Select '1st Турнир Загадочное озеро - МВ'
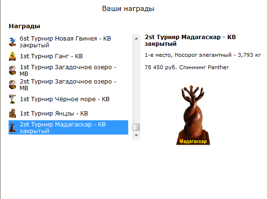The height and width of the screenshot is (199, 267). (68, 71)
